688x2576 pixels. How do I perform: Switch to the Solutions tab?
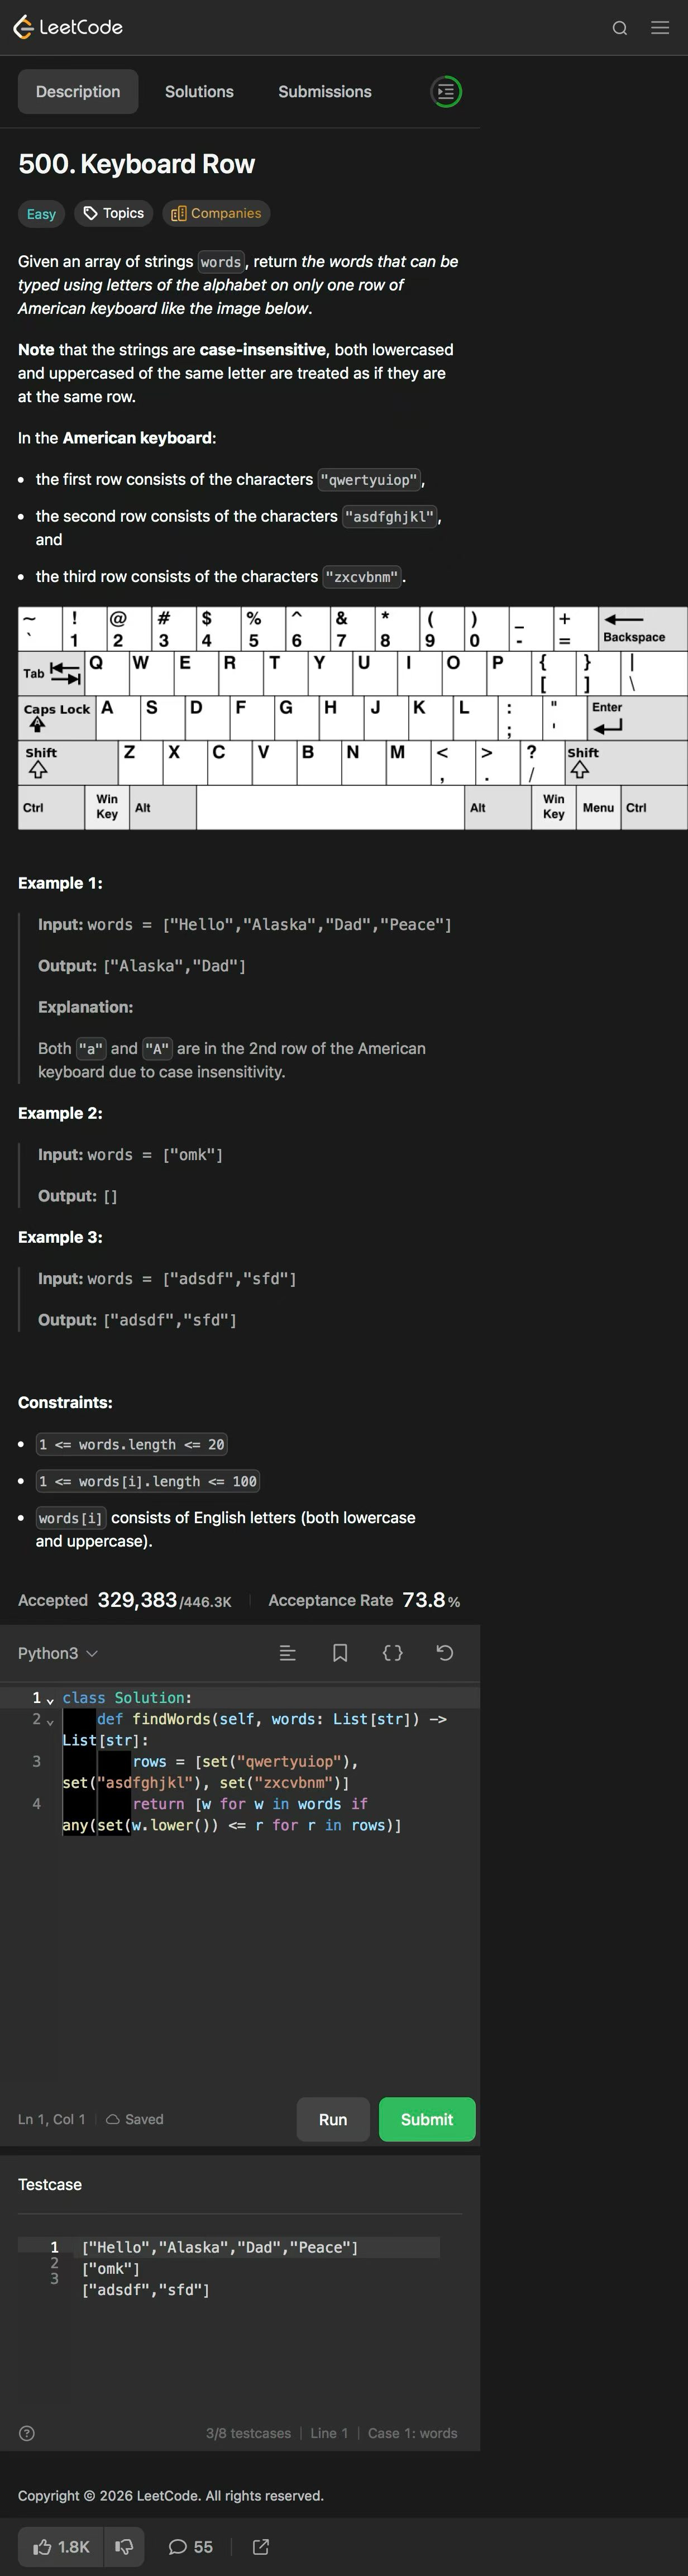[x=199, y=92]
